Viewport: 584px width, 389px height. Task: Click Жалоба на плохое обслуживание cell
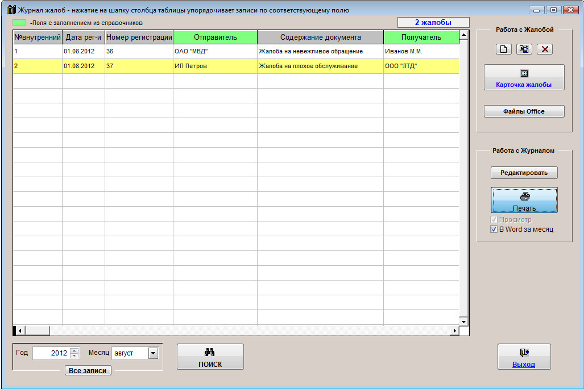tap(320, 66)
